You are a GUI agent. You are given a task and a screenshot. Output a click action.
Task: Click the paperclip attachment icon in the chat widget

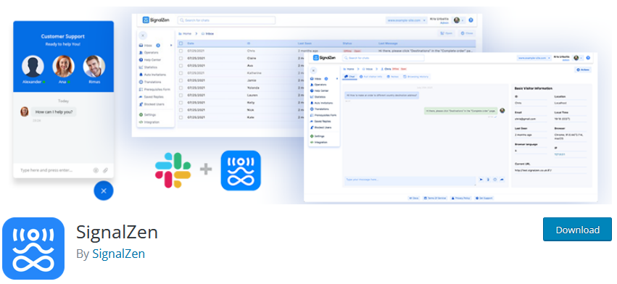(x=105, y=170)
